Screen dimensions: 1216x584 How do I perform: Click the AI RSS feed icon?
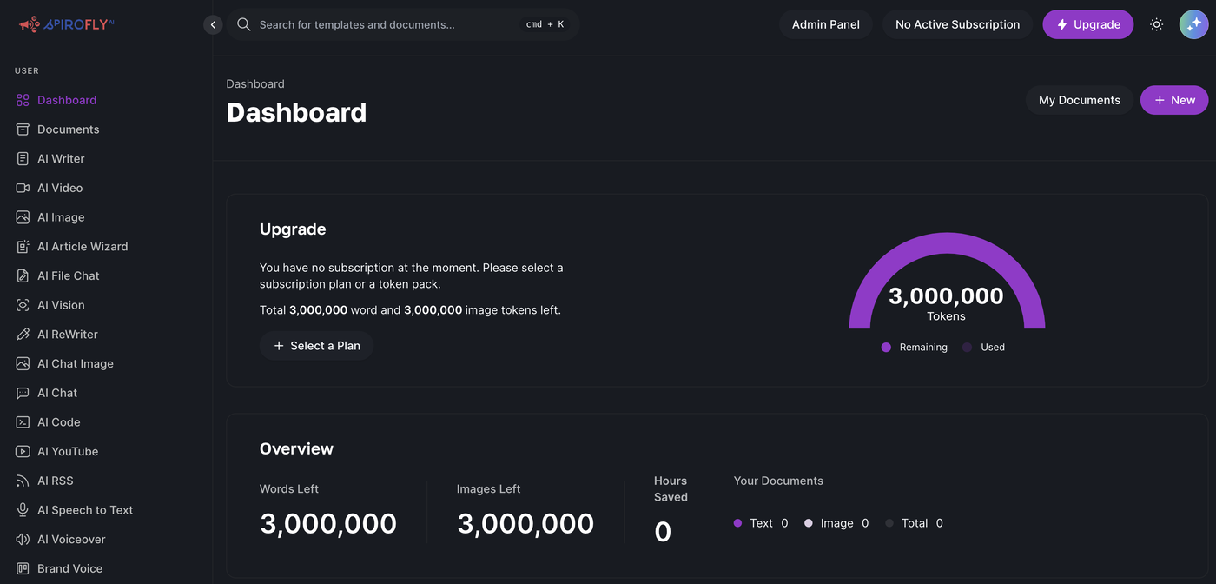[23, 481]
